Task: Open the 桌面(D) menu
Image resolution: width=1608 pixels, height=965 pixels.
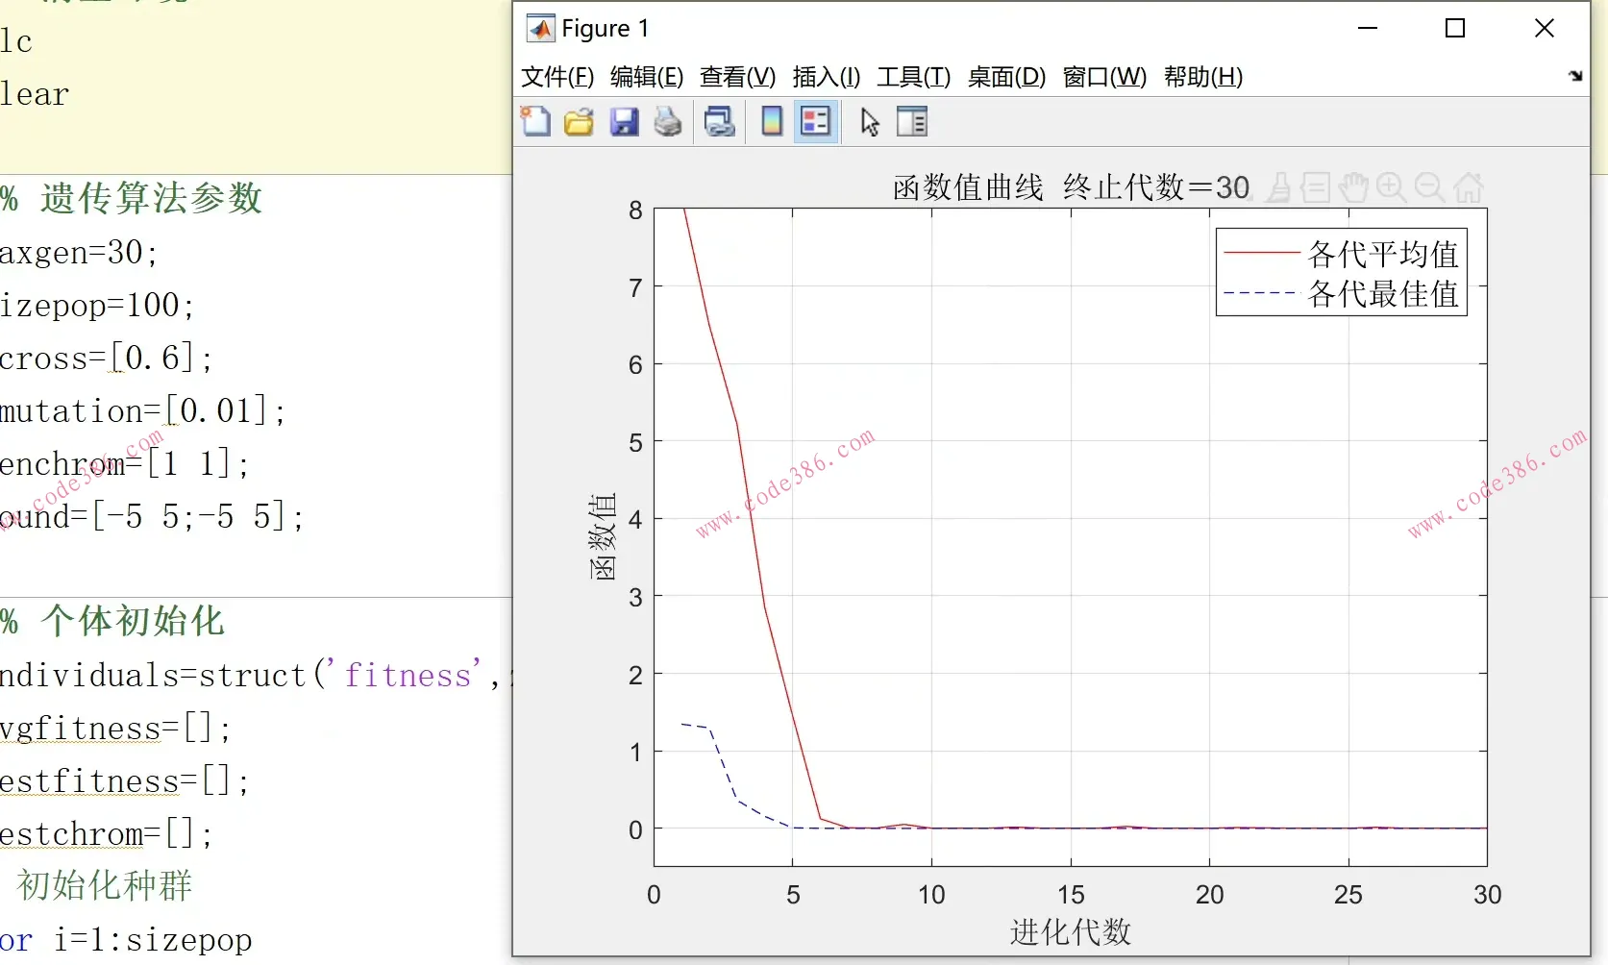Action: [1006, 77]
